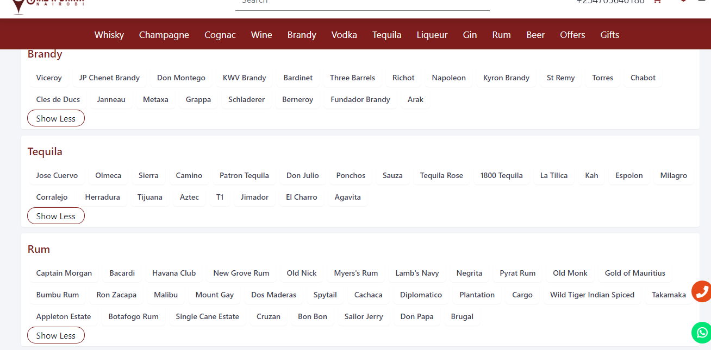Select Tequila in the navigation bar

point(387,35)
